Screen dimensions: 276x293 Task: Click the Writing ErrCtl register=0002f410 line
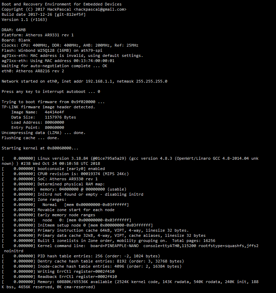(x=76, y=271)
